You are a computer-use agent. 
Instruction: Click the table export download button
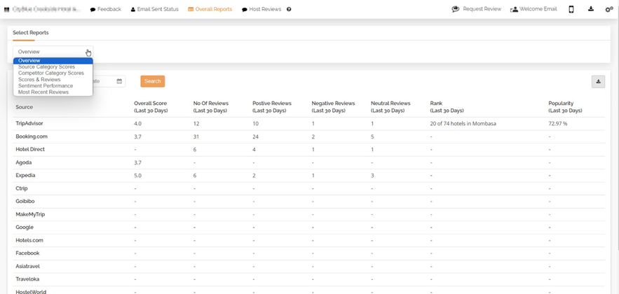pyautogui.click(x=598, y=81)
